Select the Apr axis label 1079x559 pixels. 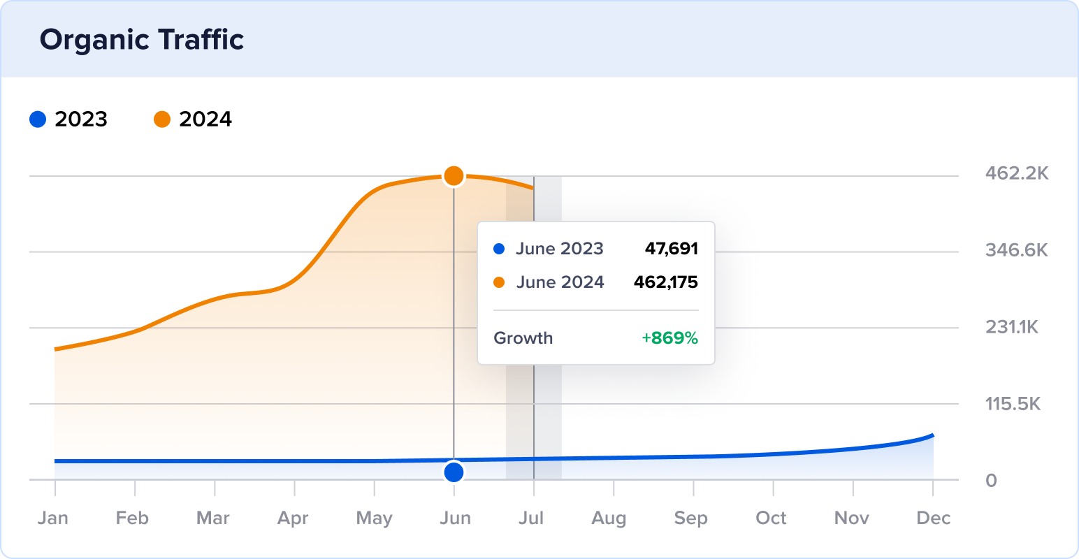tap(293, 518)
